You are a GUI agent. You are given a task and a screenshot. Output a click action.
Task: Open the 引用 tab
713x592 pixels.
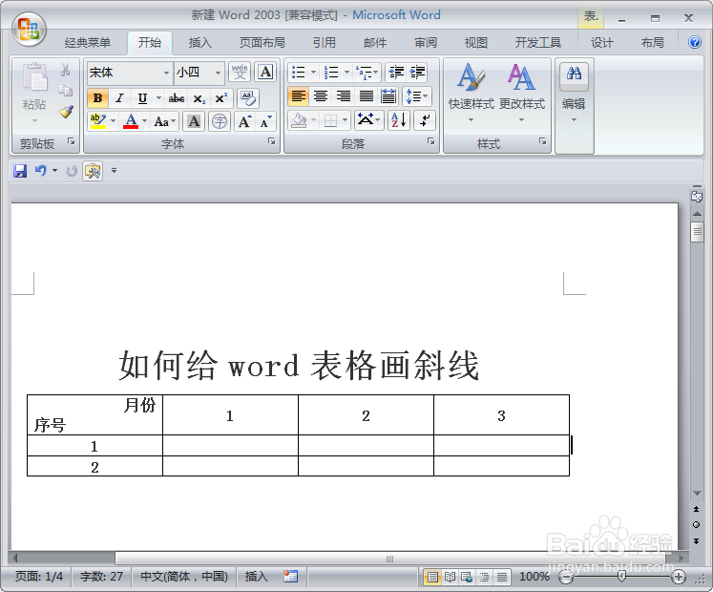point(325,43)
